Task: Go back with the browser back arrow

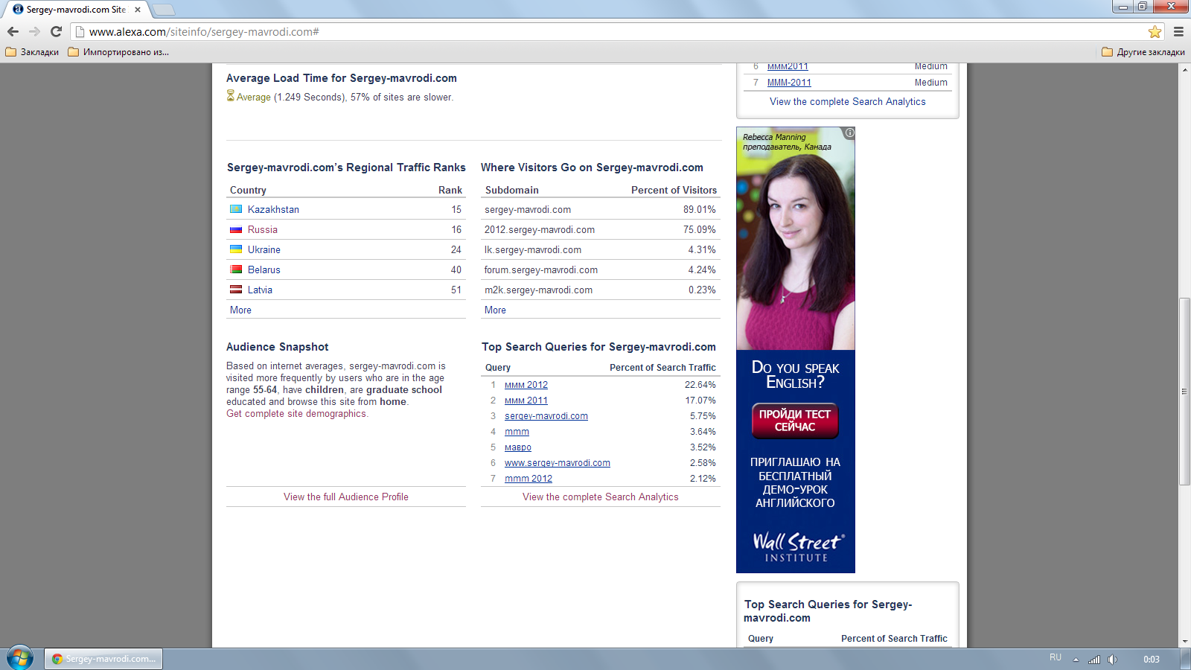Action: click(x=13, y=31)
